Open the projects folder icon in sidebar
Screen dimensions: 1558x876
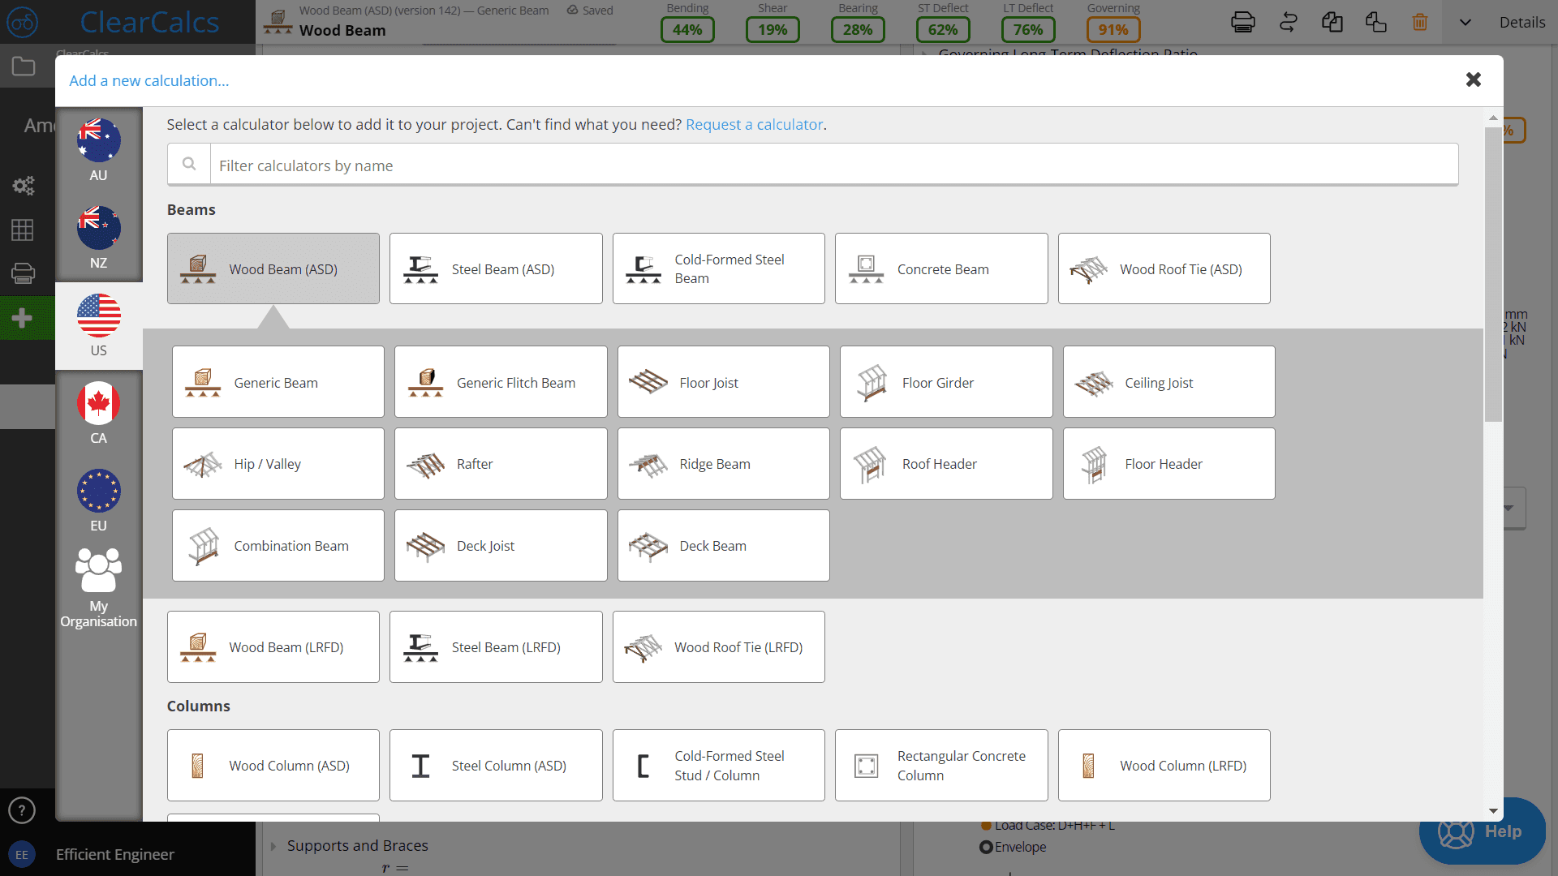pos(23,67)
